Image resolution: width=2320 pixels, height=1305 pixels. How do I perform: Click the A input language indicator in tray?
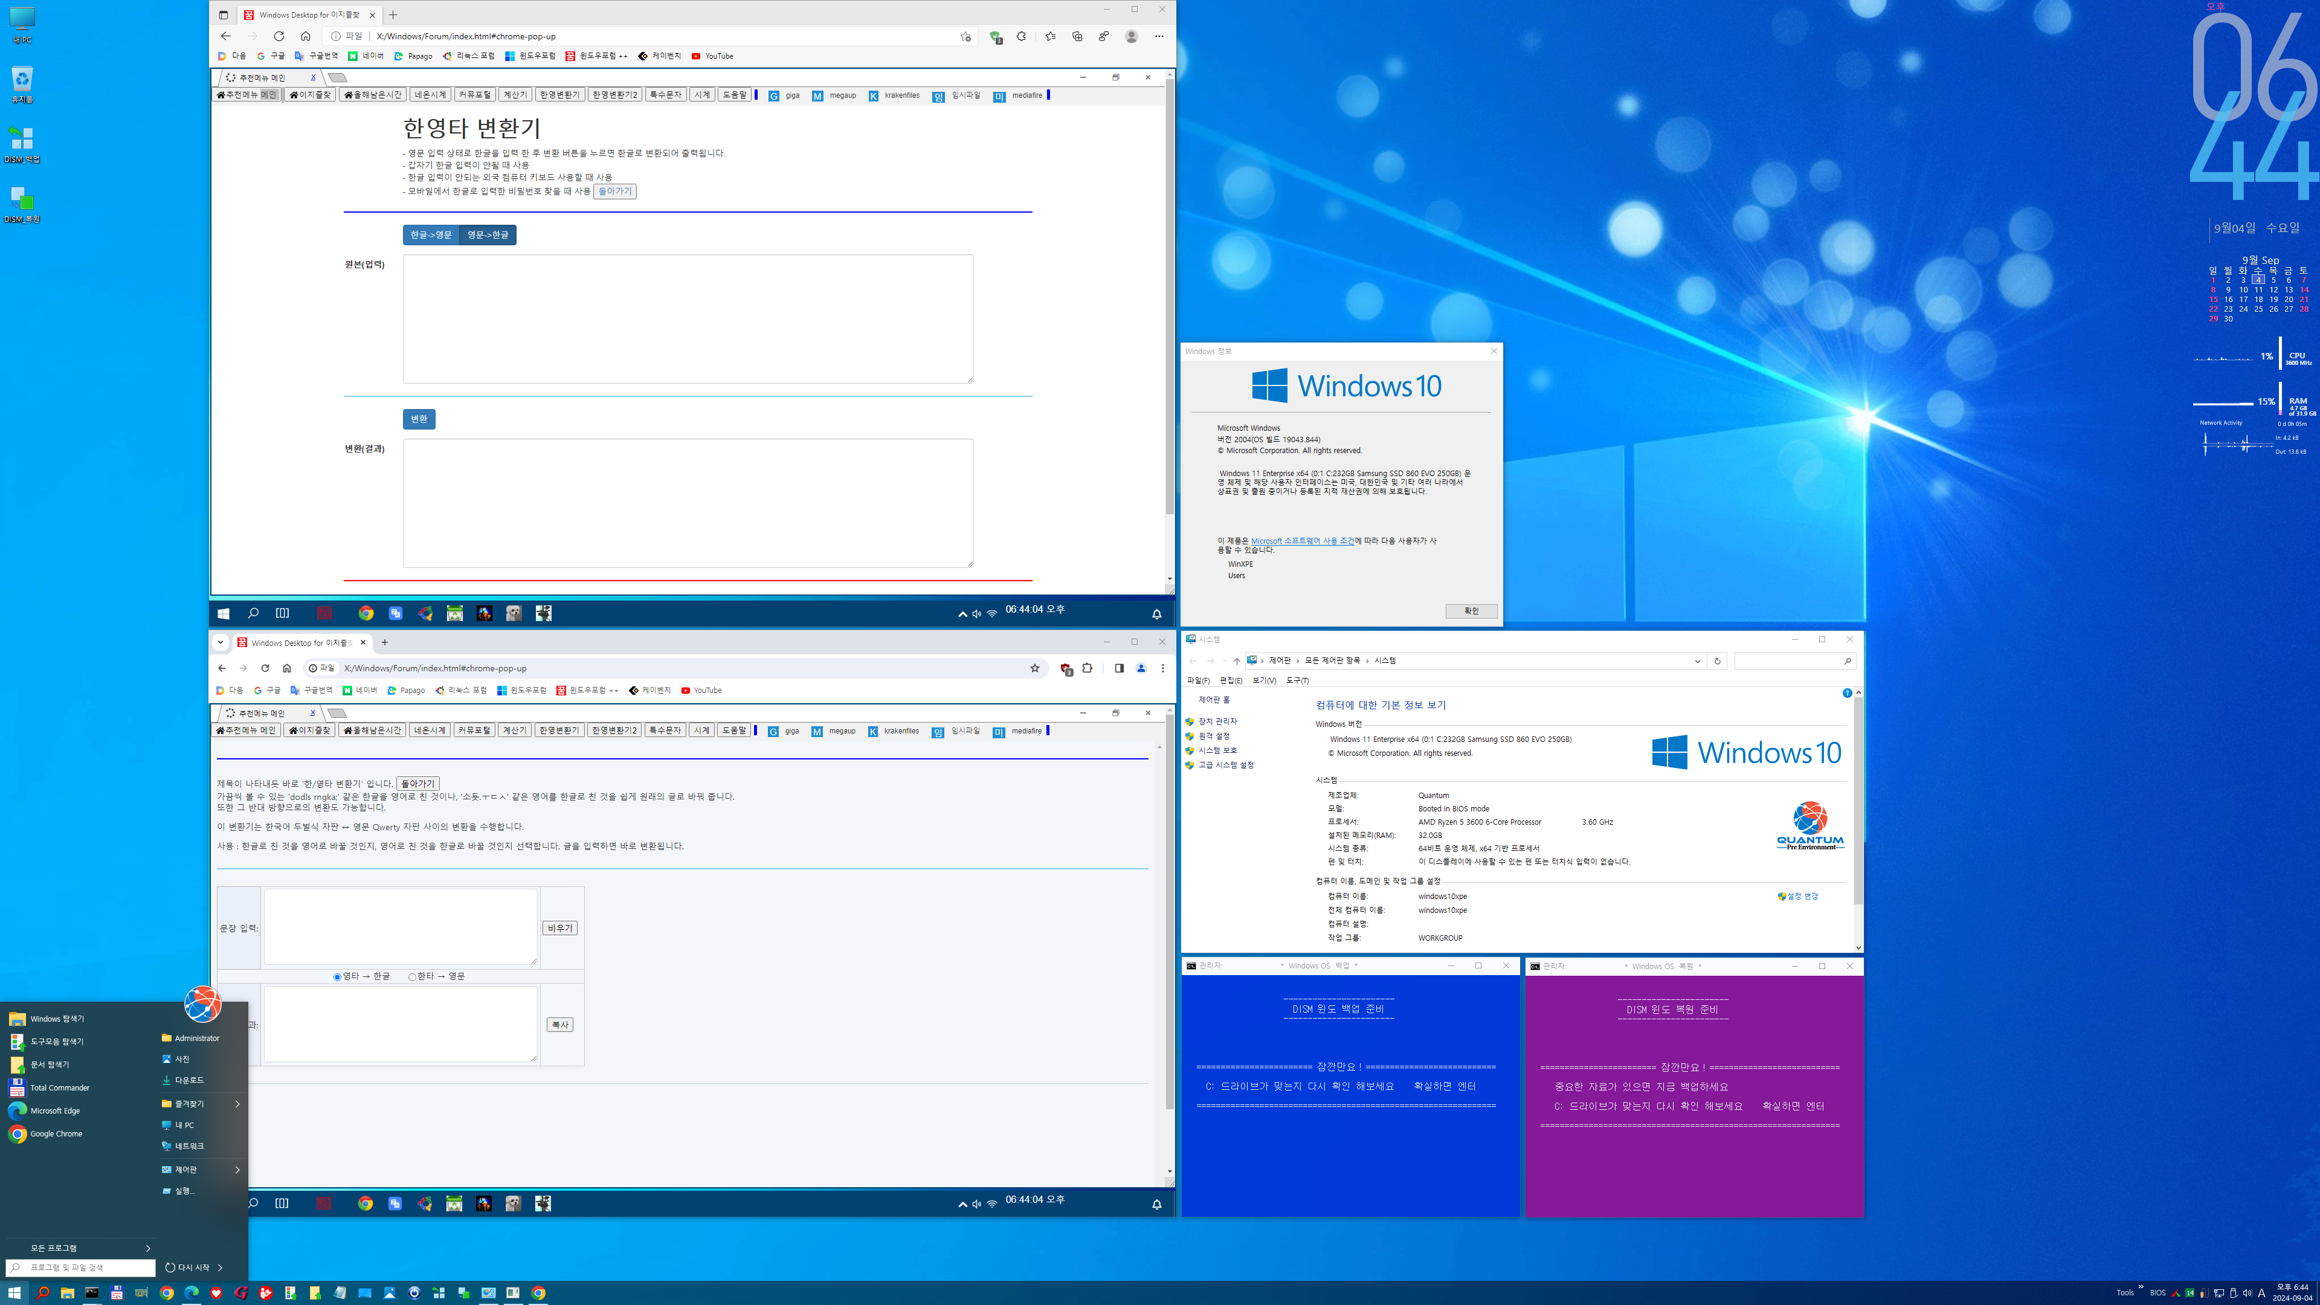click(2261, 1294)
